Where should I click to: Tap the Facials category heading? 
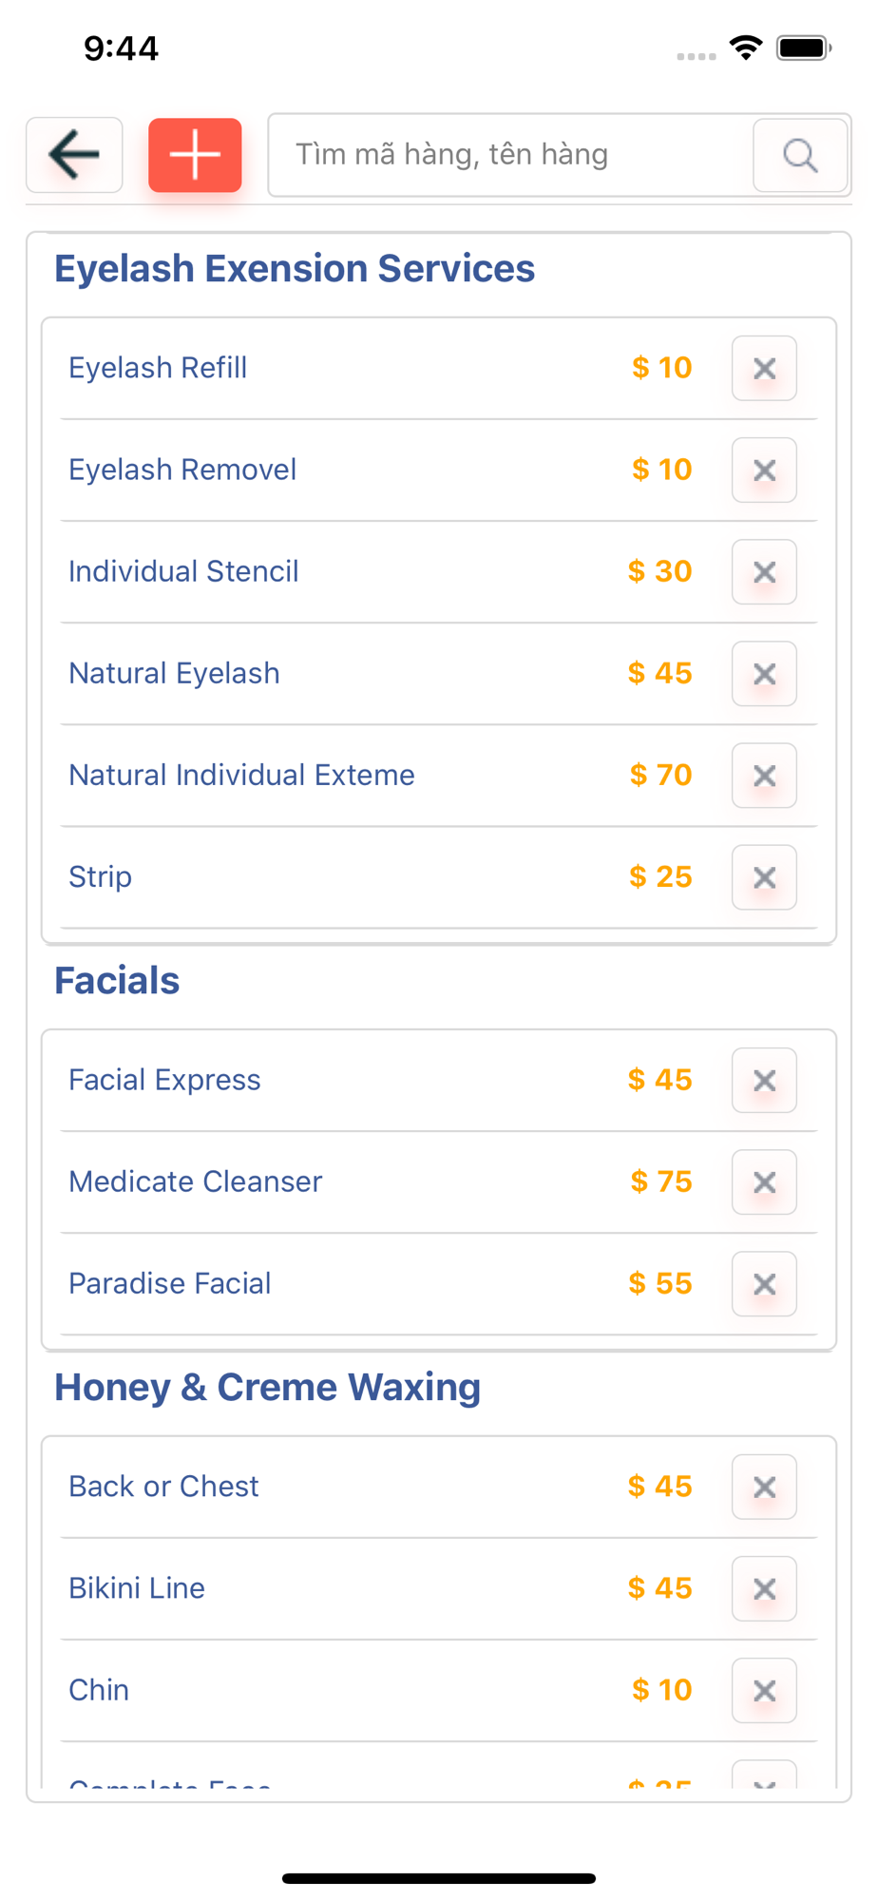pos(117,981)
